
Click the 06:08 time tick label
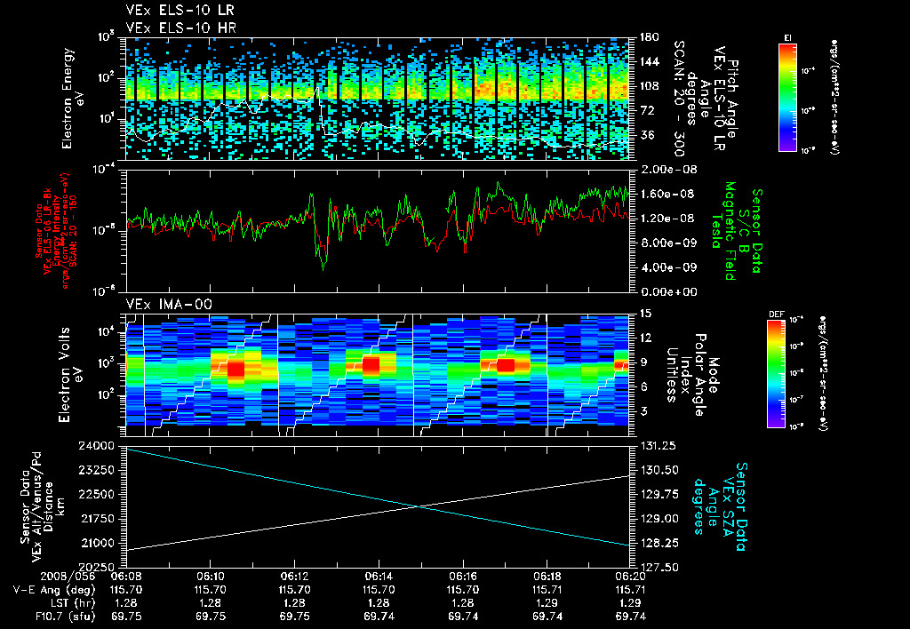point(125,577)
